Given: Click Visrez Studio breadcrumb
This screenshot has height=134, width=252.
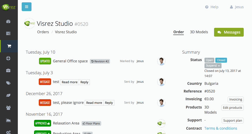Looking at the screenshot, I should 66,32.
